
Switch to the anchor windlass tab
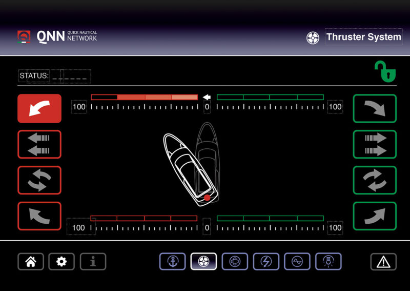click(173, 261)
